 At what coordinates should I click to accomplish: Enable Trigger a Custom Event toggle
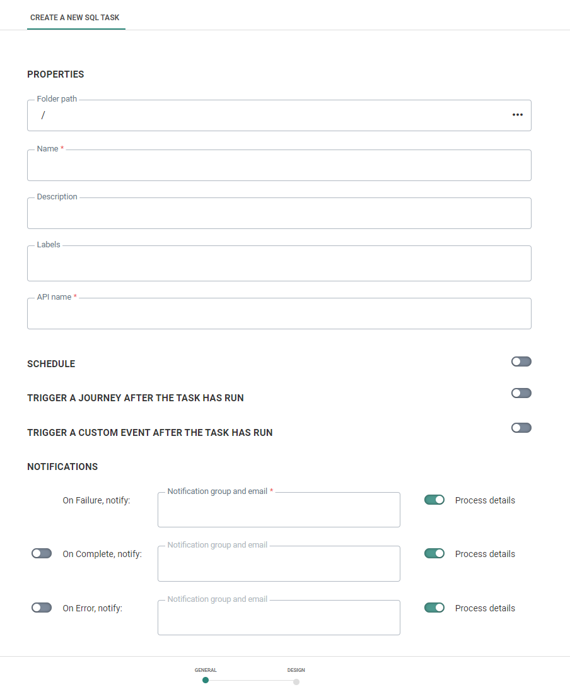pyautogui.click(x=521, y=428)
